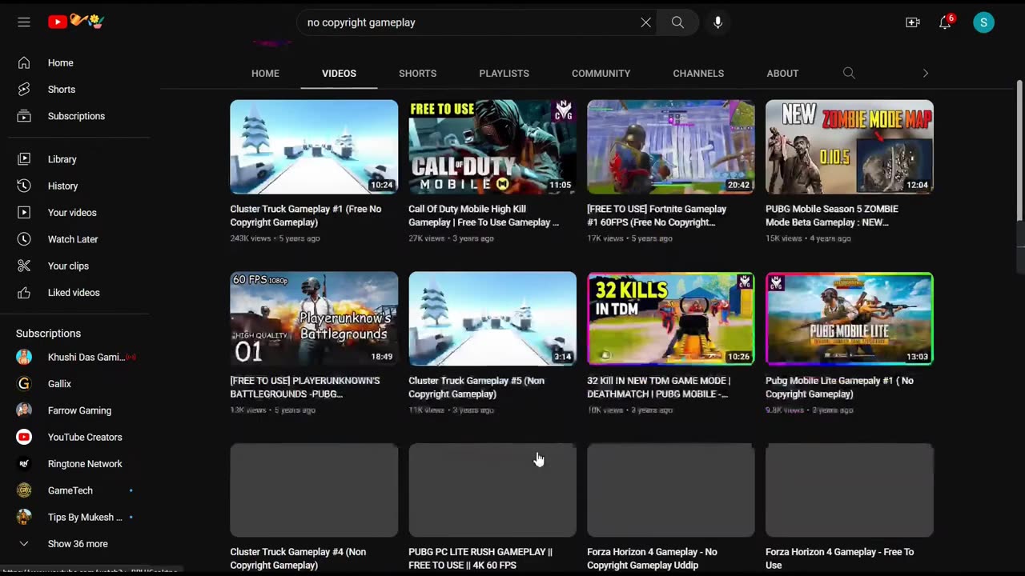1025x576 pixels.
Task: Open Call Of Duty Mobile thumbnail
Action: point(492,146)
